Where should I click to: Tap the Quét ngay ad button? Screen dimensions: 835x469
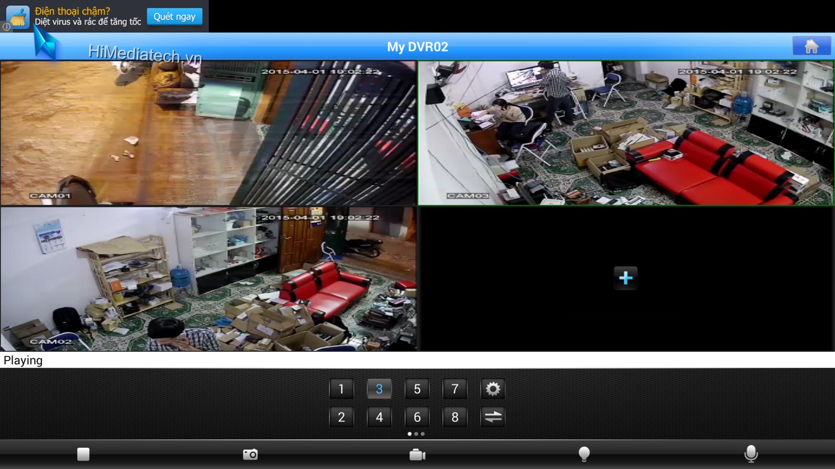(174, 17)
